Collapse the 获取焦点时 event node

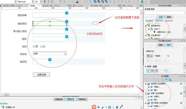point(146,26)
